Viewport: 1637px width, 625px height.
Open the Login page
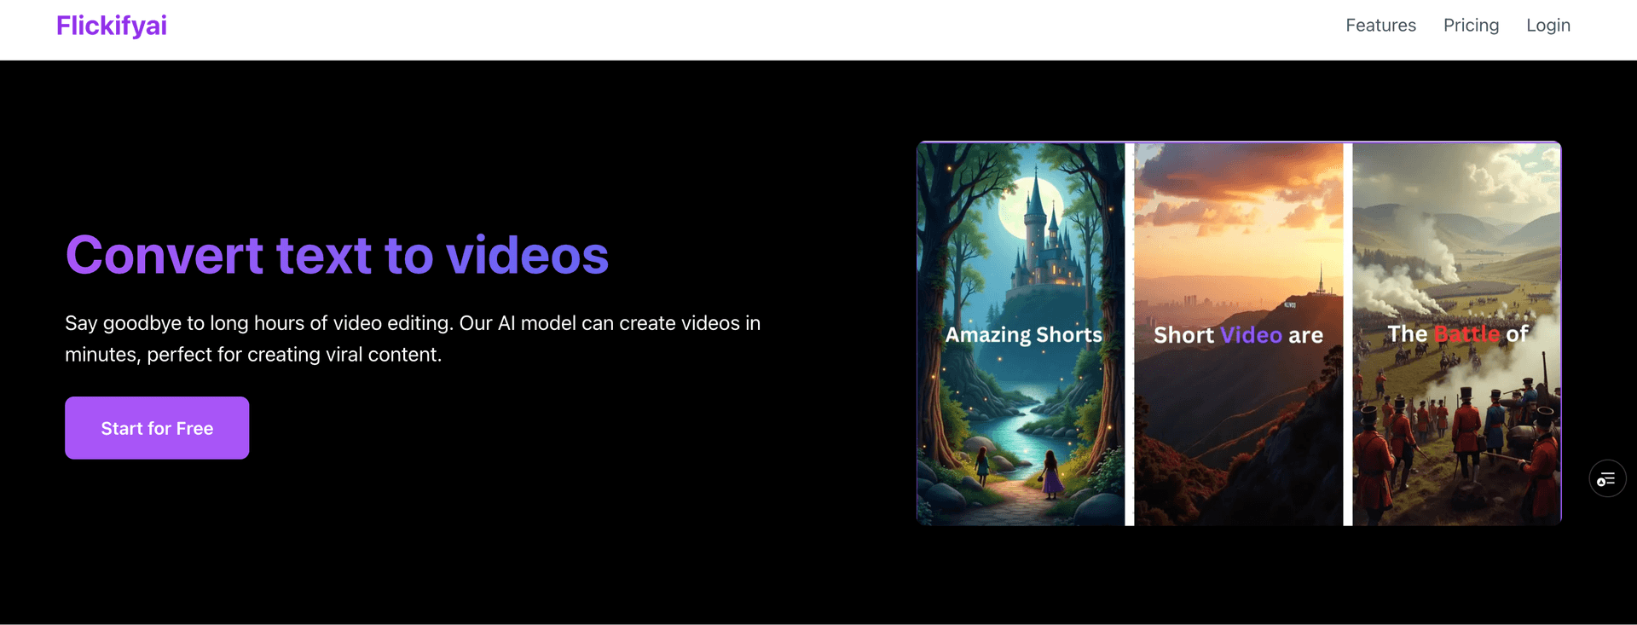tap(1547, 26)
